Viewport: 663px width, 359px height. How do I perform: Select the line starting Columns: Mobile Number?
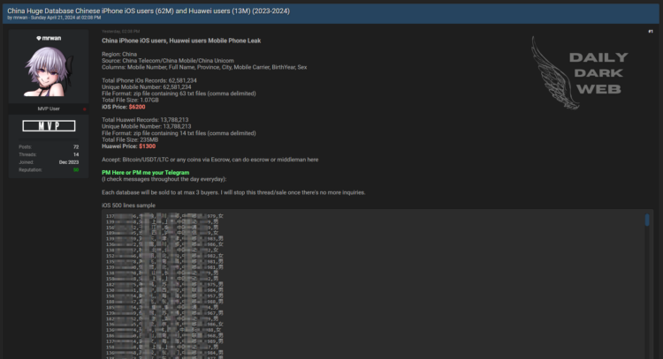pyautogui.click(x=204, y=67)
